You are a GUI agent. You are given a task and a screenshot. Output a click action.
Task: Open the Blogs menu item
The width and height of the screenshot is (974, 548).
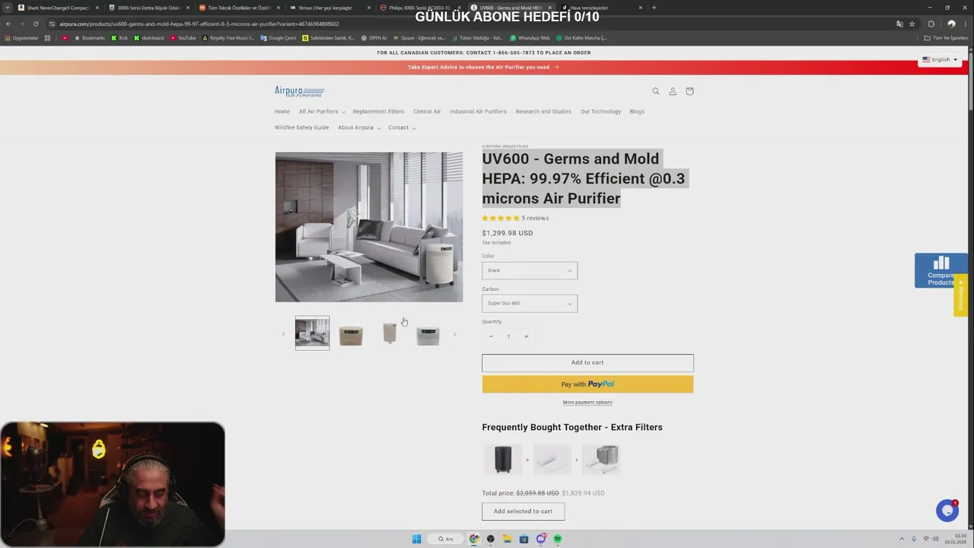(x=637, y=112)
